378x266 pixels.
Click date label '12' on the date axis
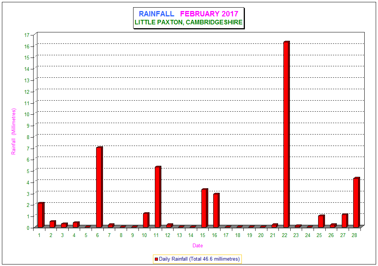click(168, 236)
